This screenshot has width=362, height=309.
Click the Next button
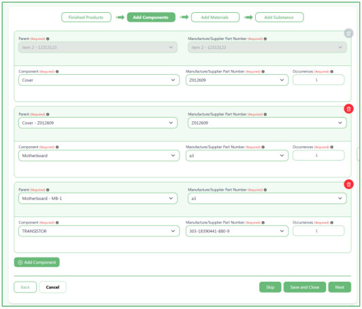[340, 287]
